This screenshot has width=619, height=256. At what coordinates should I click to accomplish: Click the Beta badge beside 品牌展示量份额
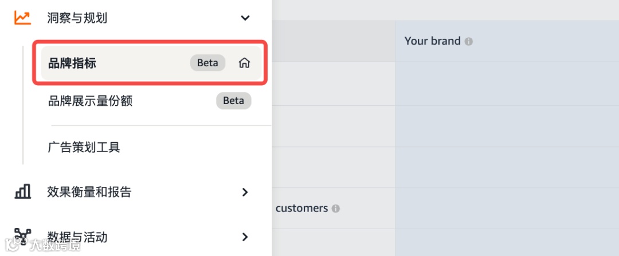point(233,101)
